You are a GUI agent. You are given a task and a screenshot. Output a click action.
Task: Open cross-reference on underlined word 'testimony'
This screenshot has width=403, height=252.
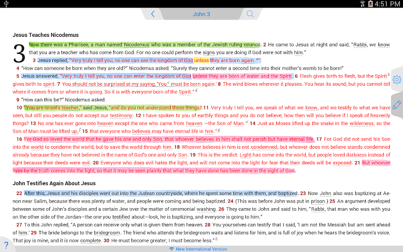pyautogui.click(x=121, y=116)
